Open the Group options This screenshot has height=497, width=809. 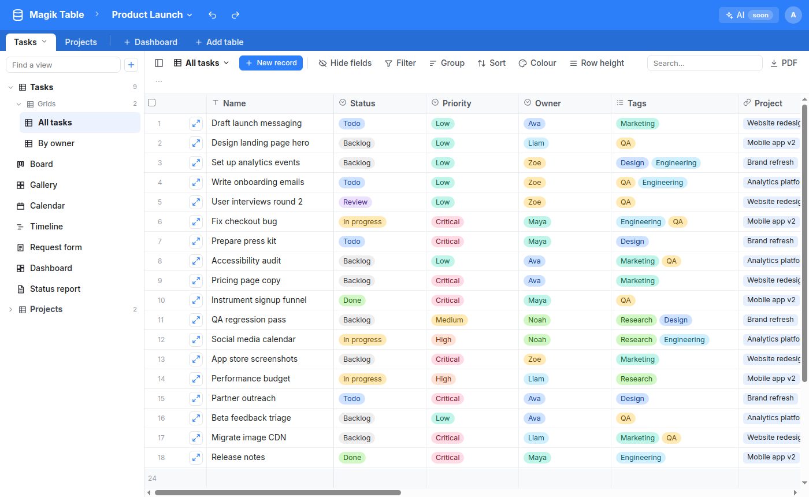[x=447, y=63]
